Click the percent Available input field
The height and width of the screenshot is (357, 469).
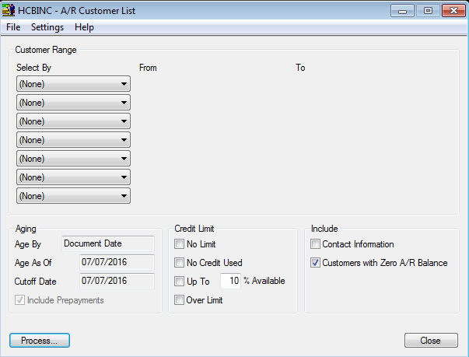click(229, 281)
